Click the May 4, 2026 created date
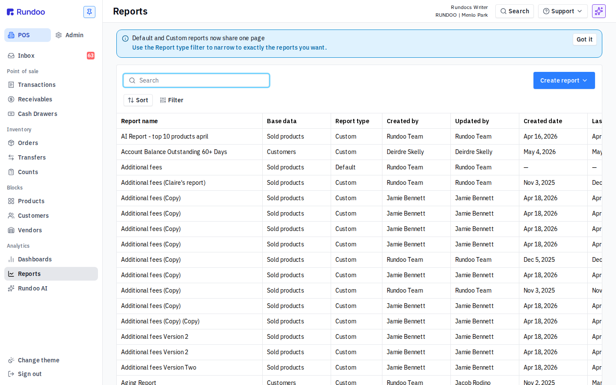The width and height of the screenshot is (616, 385). click(539, 152)
